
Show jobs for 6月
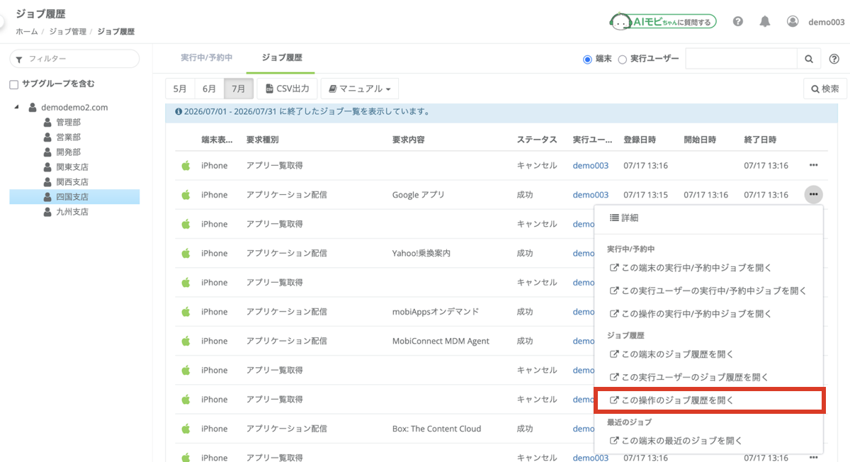click(x=209, y=89)
